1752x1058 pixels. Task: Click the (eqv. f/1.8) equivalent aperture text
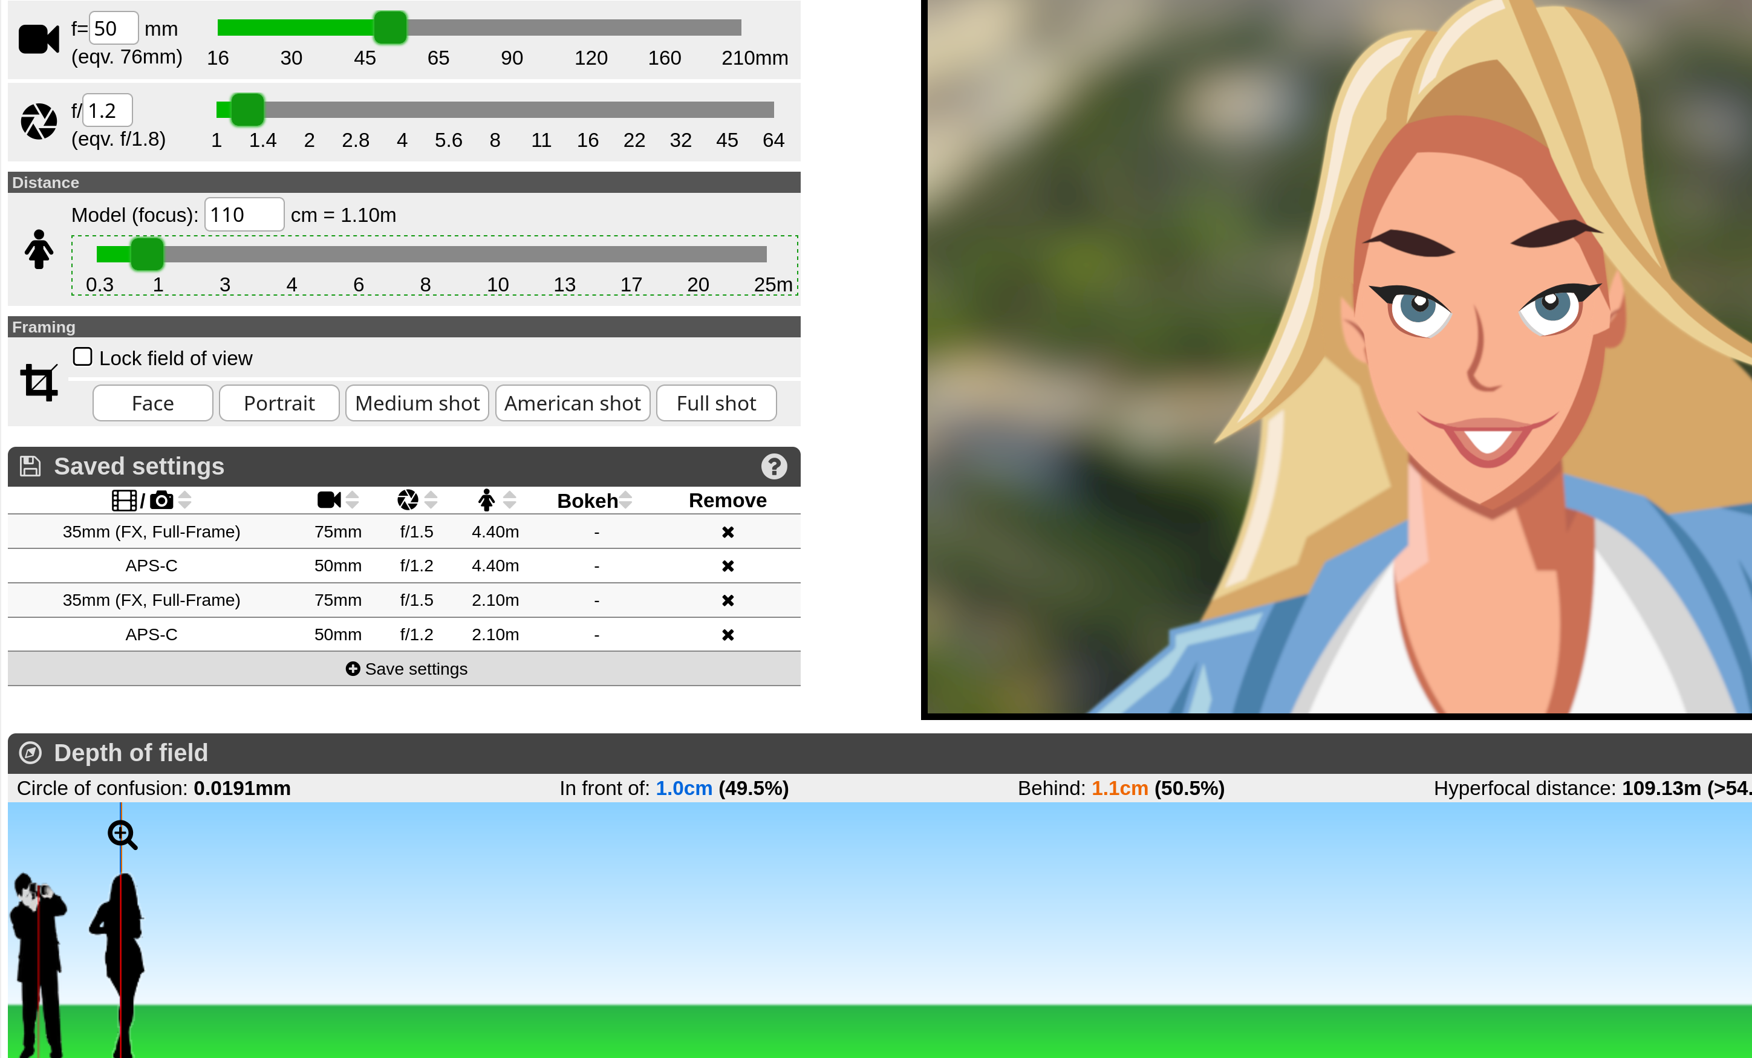(118, 140)
